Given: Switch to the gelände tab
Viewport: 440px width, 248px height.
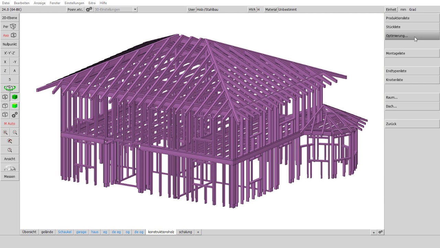Looking at the screenshot, I should 47,232.
